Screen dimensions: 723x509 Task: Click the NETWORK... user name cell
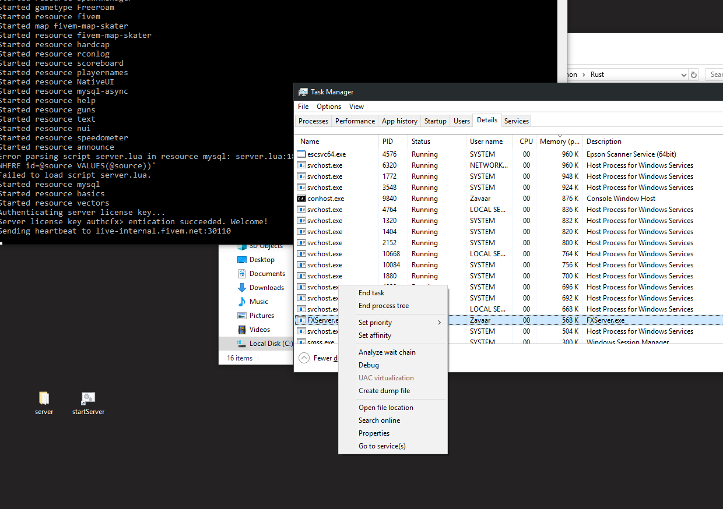click(489, 165)
